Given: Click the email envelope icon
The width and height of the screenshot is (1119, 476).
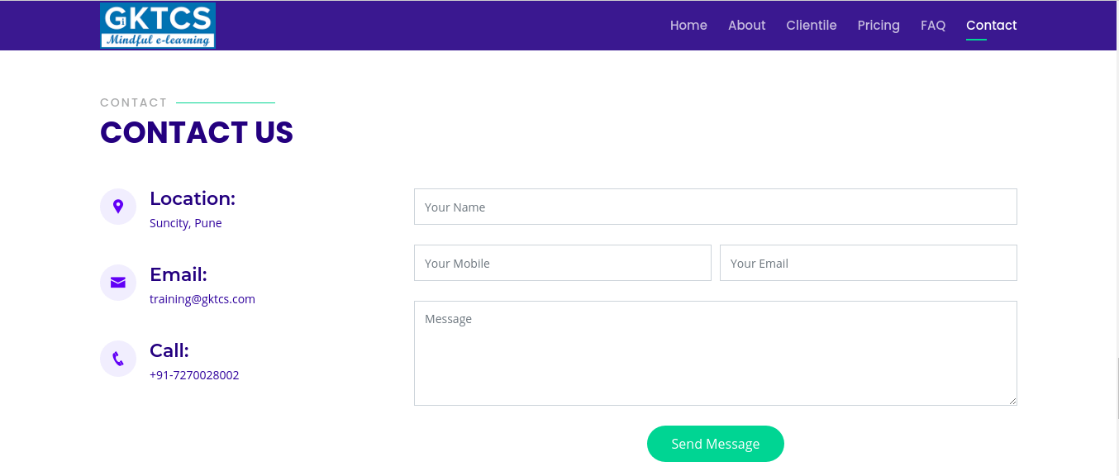Looking at the screenshot, I should (x=118, y=283).
